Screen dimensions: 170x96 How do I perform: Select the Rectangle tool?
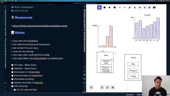click(x=104, y=7)
